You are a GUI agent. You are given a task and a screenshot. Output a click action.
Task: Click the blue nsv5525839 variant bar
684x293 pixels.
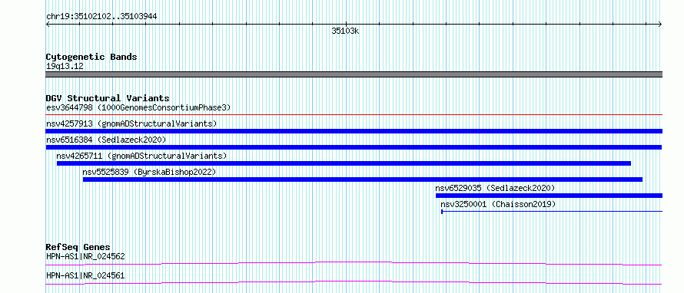pyautogui.click(x=363, y=179)
